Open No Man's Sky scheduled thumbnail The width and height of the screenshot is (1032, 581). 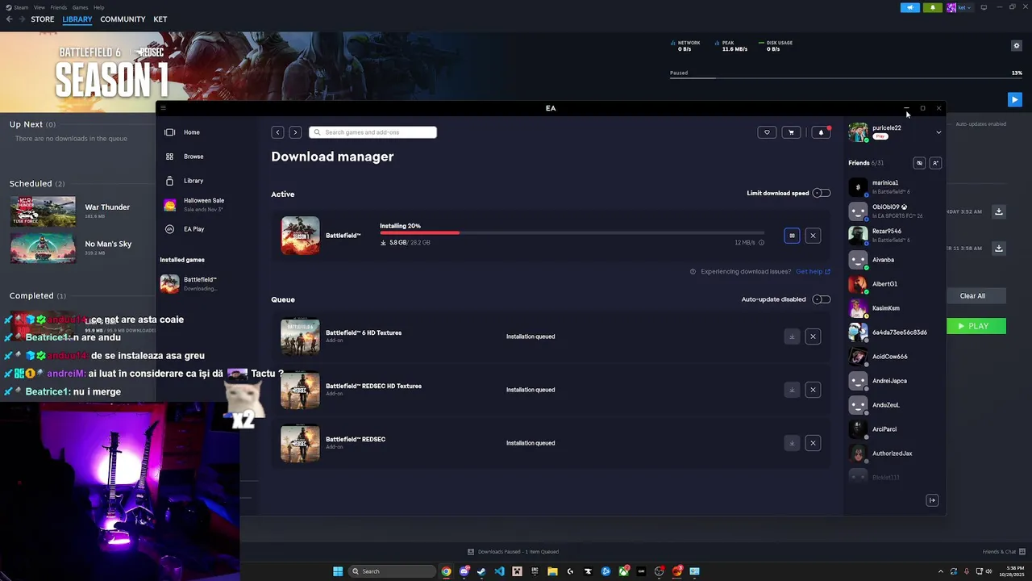[43, 248]
